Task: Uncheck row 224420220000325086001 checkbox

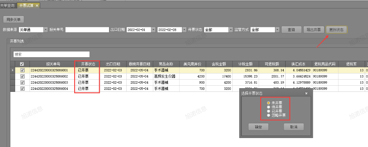Action: (22, 70)
